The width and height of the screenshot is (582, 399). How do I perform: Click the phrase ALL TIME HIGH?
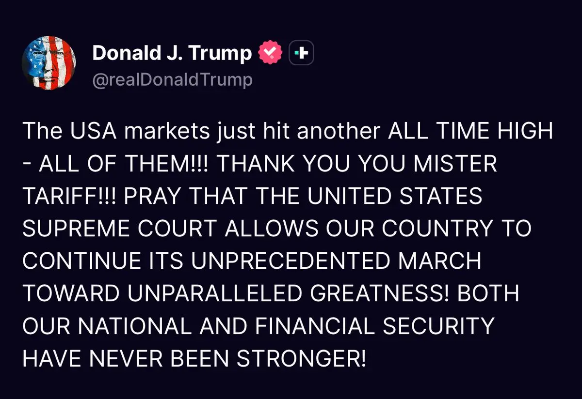point(470,132)
